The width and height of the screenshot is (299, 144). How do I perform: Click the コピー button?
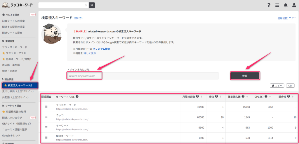point(277,86)
